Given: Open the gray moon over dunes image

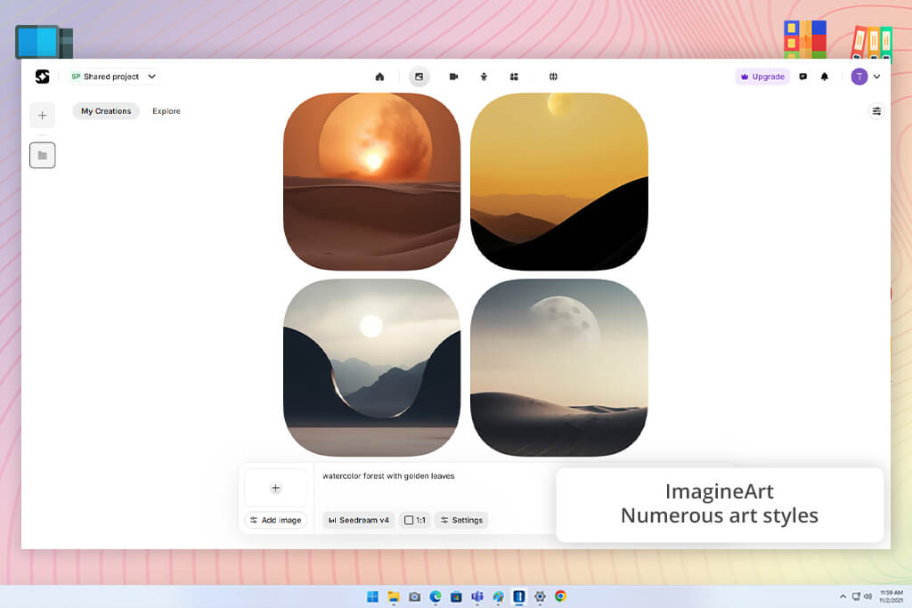Looking at the screenshot, I should pyautogui.click(x=559, y=368).
